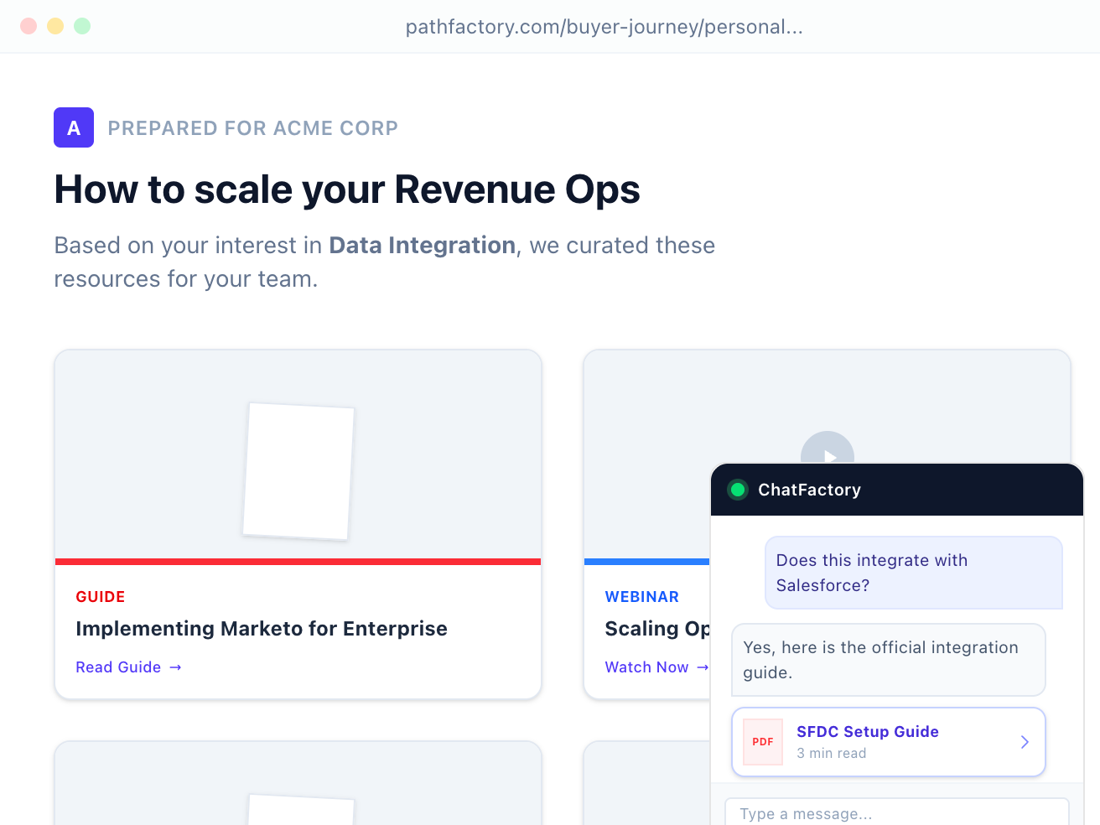Click the user question bubble about Salesforce

pyautogui.click(x=913, y=573)
